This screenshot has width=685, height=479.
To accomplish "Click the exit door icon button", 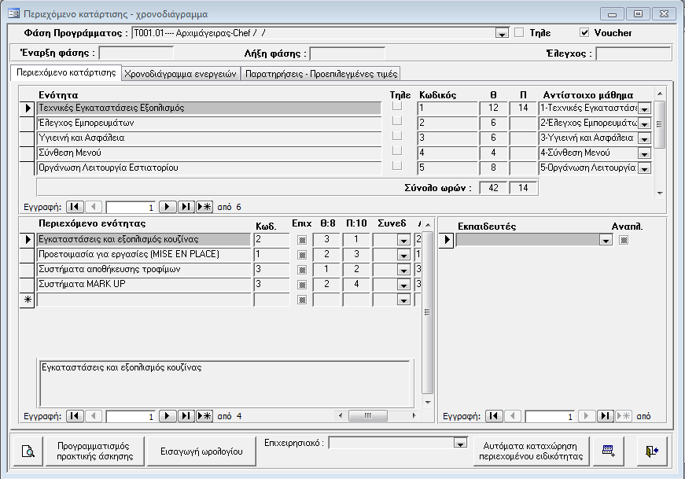I will click(x=652, y=451).
